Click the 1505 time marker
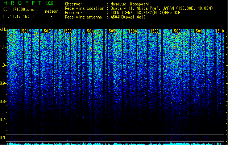Screen dimensions: 228x145 pos(111,31)
